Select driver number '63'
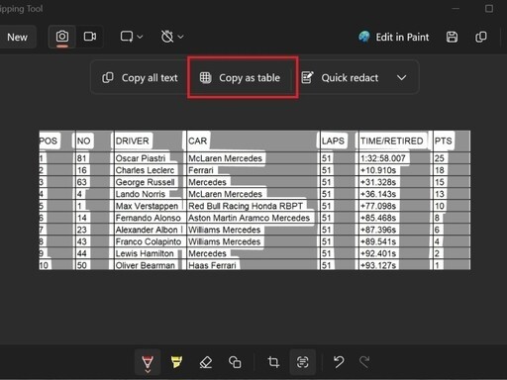This screenshot has width=507, height=380. pyautogui.click(x=81, y=182)
